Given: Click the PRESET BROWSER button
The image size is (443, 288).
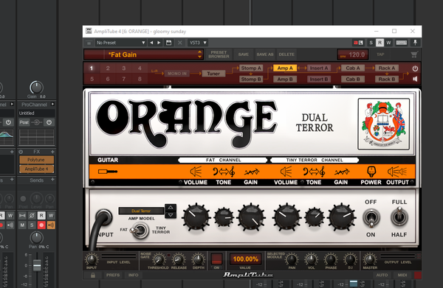Looking at the screenshot, I should 219,55.
